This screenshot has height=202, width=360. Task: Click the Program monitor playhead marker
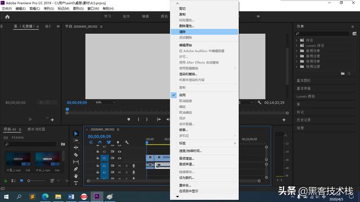67,109
